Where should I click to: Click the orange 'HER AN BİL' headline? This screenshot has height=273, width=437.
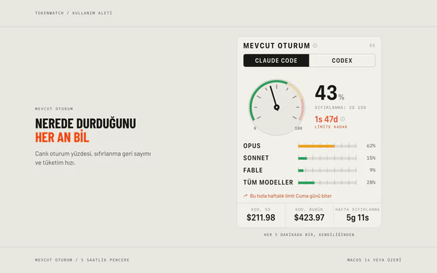click(62, 137)
